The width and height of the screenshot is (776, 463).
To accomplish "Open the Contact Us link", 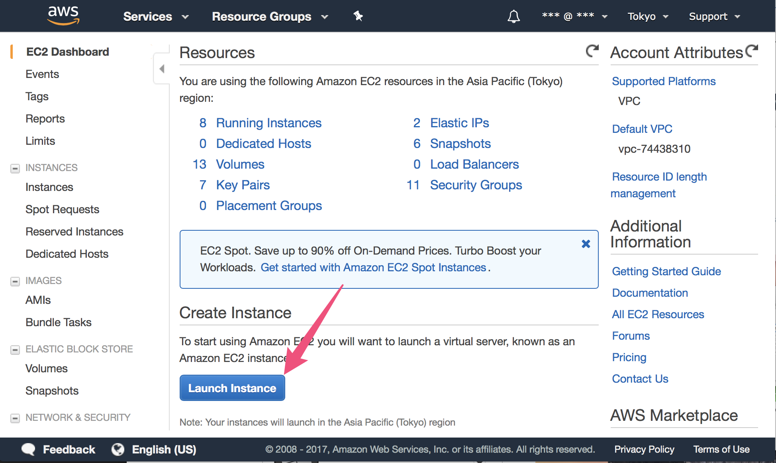I will 640,379.
